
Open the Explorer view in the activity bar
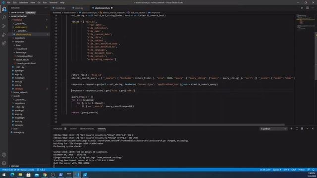point(4,9)
